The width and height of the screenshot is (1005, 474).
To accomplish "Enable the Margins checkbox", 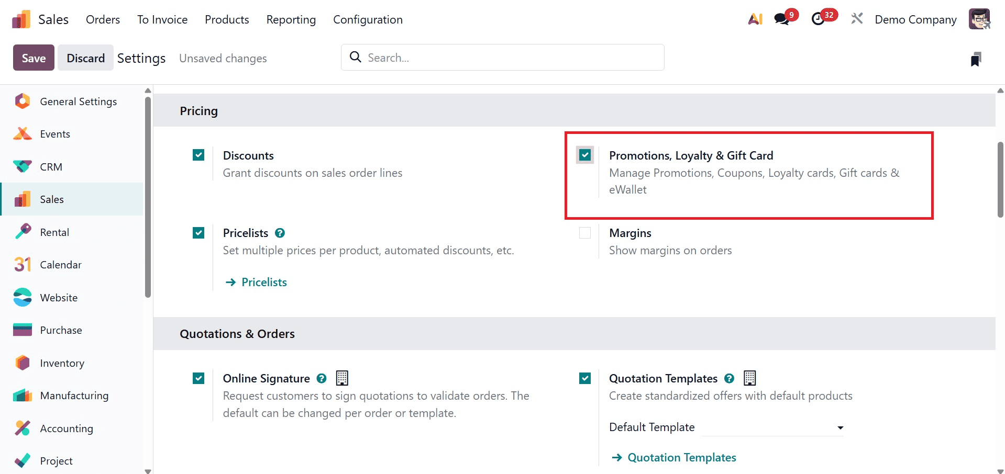I will [x=584, y=233].
